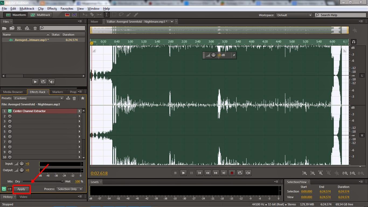Image resolution: width=368 pixels, height=207 pixels.
Task: Delete the current effects rack preset
Action: click(x=74, y=98)
